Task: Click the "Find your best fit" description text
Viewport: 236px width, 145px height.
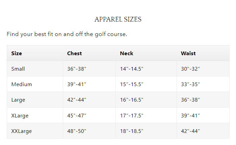Action: (x=67, y=34)
